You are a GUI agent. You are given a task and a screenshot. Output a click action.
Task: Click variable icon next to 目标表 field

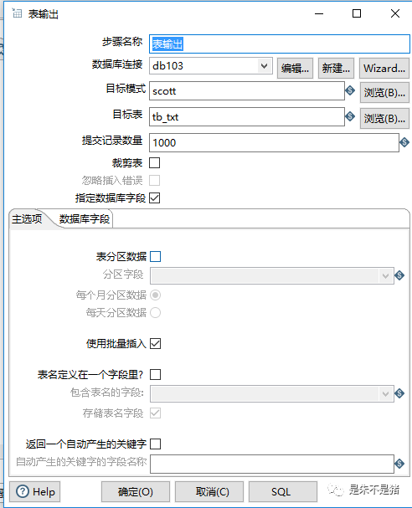[350, 116]
